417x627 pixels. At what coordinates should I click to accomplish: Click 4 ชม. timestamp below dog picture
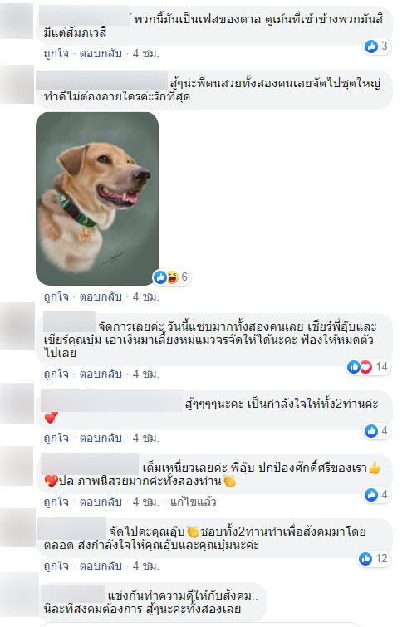tap(145, 296)
